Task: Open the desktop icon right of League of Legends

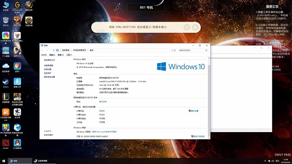Action: click(x=17, y=99)
